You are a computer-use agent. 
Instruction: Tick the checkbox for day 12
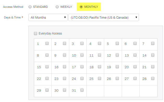pyautogui.click(x=117, y=55)
